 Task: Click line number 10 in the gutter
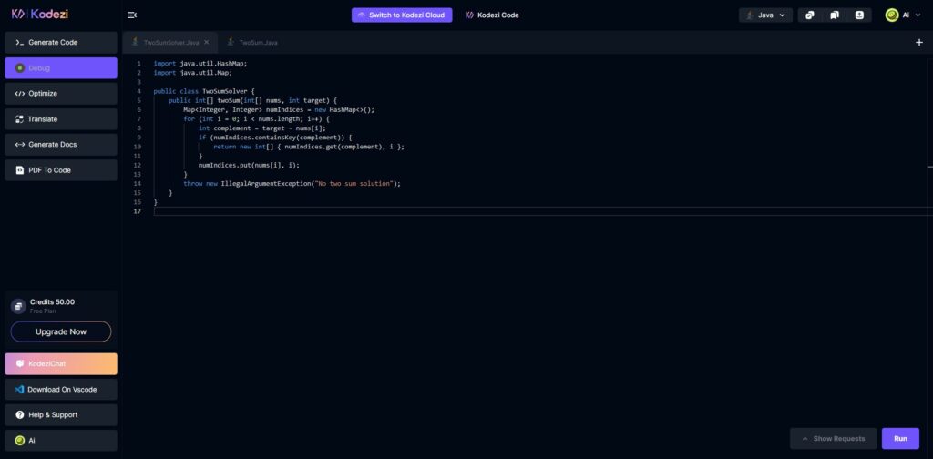click(138, 147)
